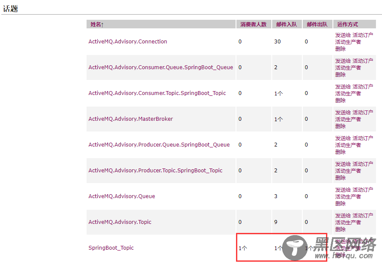This screenshot has width=382, height=263.
Task: View 活动生产者 for Advisory.Consumer.Topic.SpringBoot_Topic
Action: tap(348, 93)
